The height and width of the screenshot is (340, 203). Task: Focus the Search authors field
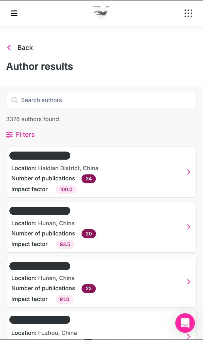pyautogui.click(x=101, y=100)
